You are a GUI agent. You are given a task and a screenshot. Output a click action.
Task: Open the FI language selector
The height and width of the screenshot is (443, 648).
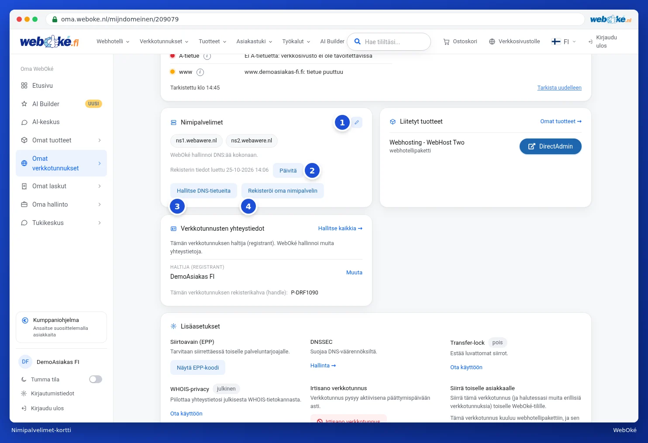pyautogui.click(x=564, y=42)
